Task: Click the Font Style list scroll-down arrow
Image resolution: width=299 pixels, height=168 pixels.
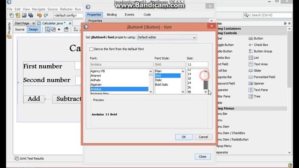Action: 183,92
